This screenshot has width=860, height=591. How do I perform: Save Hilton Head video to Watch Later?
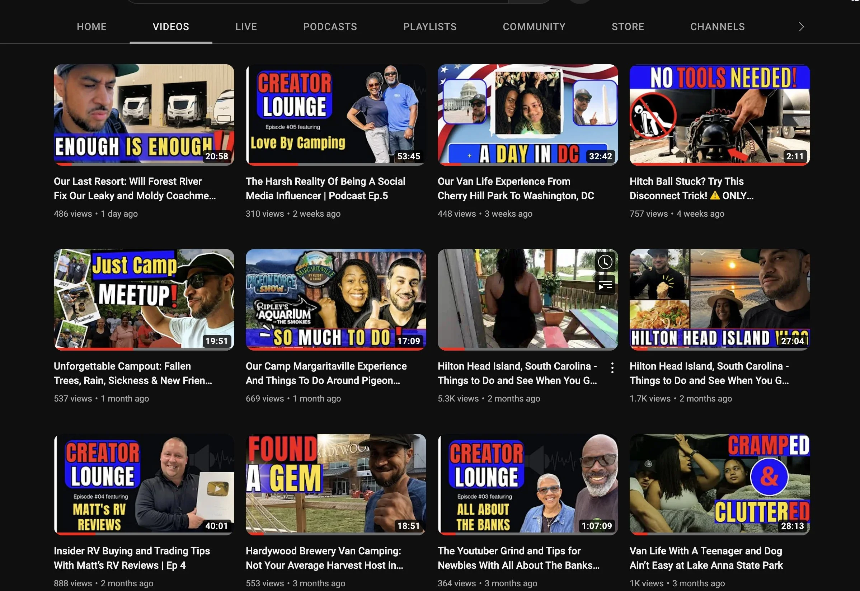pyautogui.click(x=605, y=262)
